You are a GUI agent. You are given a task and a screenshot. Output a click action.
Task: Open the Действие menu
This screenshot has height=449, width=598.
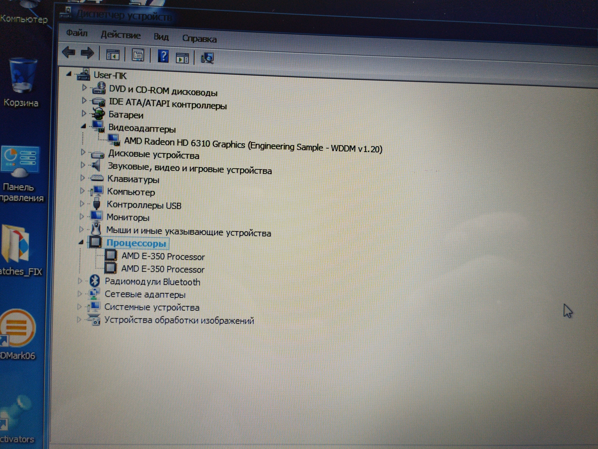pyautogui.click(x=121, y=35)
